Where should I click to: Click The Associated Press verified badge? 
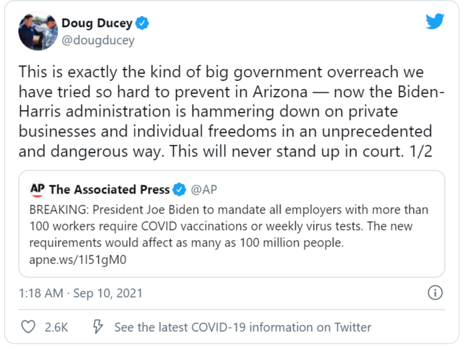pyautogui.click(x=179, y=190)
